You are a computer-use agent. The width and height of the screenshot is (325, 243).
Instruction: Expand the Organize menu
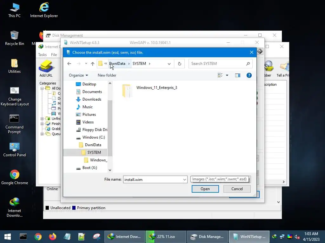pos(78,75)
